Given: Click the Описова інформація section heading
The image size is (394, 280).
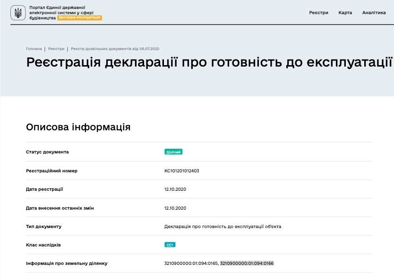Looking at the screenshot, I should pyautogui.click(x=78, y=127).
